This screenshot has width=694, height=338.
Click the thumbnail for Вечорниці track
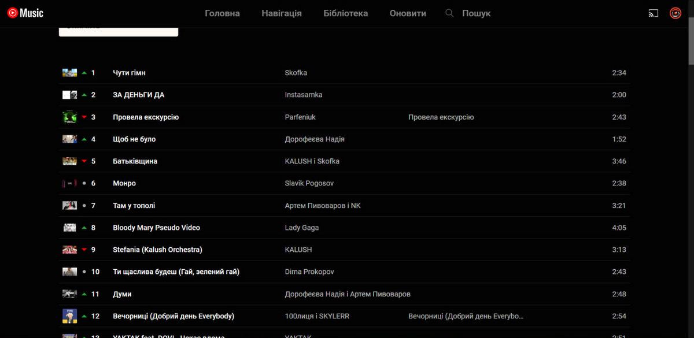(69, 316)
